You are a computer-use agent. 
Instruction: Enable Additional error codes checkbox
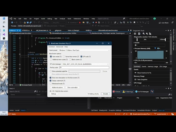coord(51,59)
